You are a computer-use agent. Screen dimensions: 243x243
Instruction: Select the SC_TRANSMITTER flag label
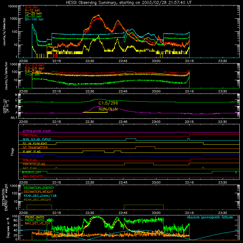35,148
